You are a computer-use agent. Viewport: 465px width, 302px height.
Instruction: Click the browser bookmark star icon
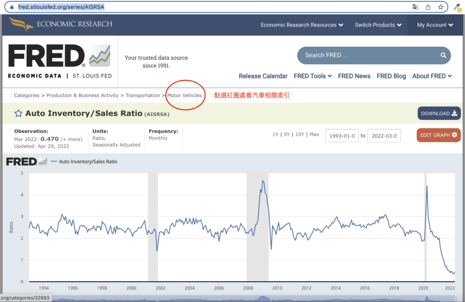pyautogui.click(x=440, y=7)
